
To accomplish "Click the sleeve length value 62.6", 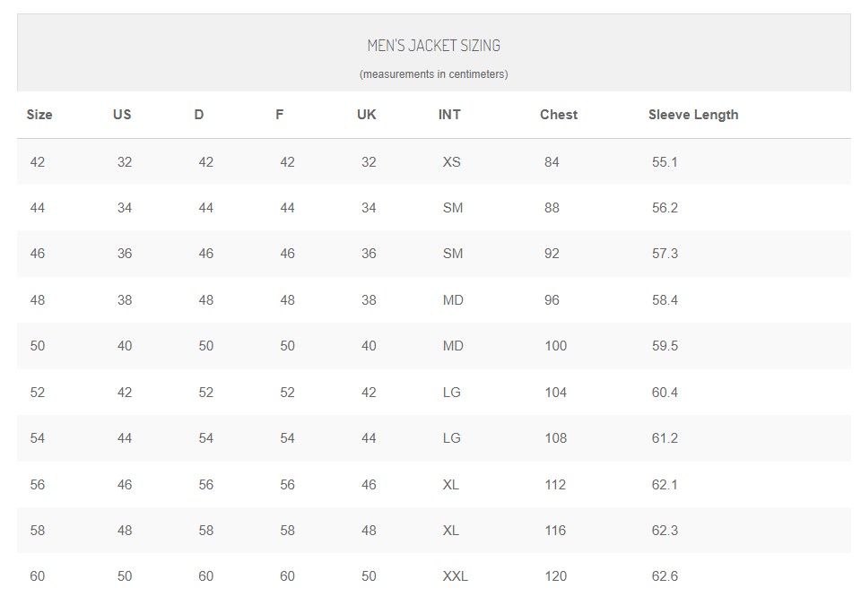I will (x=665, y=576).
